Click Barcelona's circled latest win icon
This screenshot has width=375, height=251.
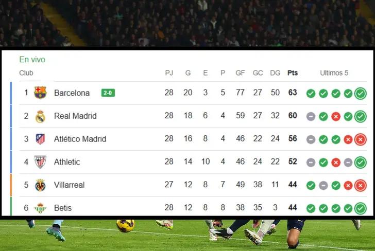pos(361,93)
